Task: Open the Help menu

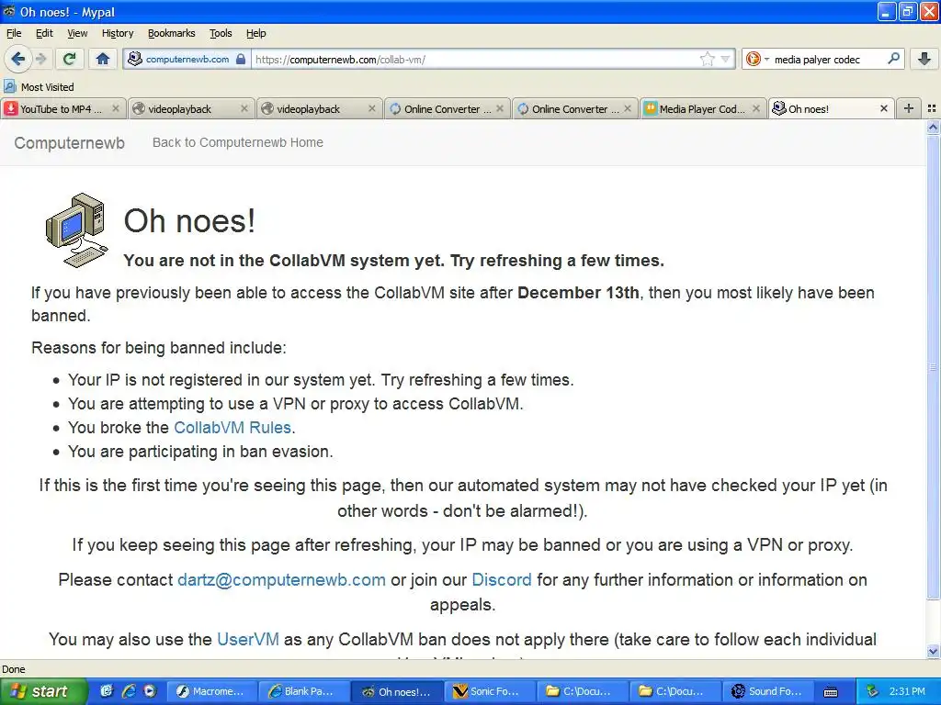Action: tap(255, 33)
